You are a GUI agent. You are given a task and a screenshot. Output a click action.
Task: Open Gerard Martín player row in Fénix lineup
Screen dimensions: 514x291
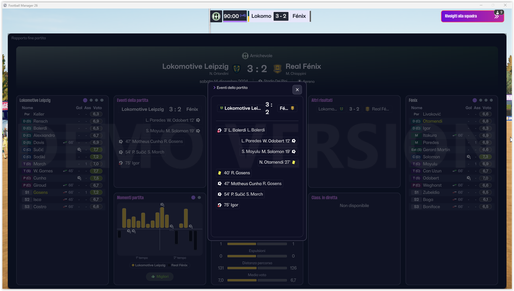tap(453, 150)
